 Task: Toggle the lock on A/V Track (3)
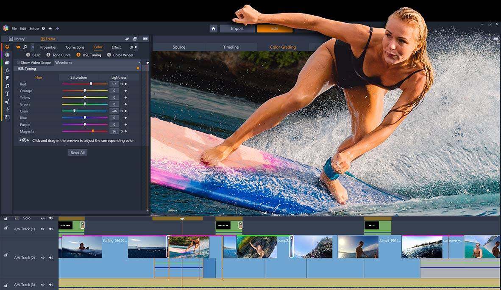coord(6,285)
